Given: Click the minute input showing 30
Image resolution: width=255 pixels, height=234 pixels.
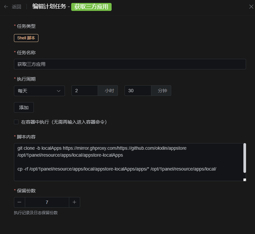Looking at the screenshot, I should [138, 91].
